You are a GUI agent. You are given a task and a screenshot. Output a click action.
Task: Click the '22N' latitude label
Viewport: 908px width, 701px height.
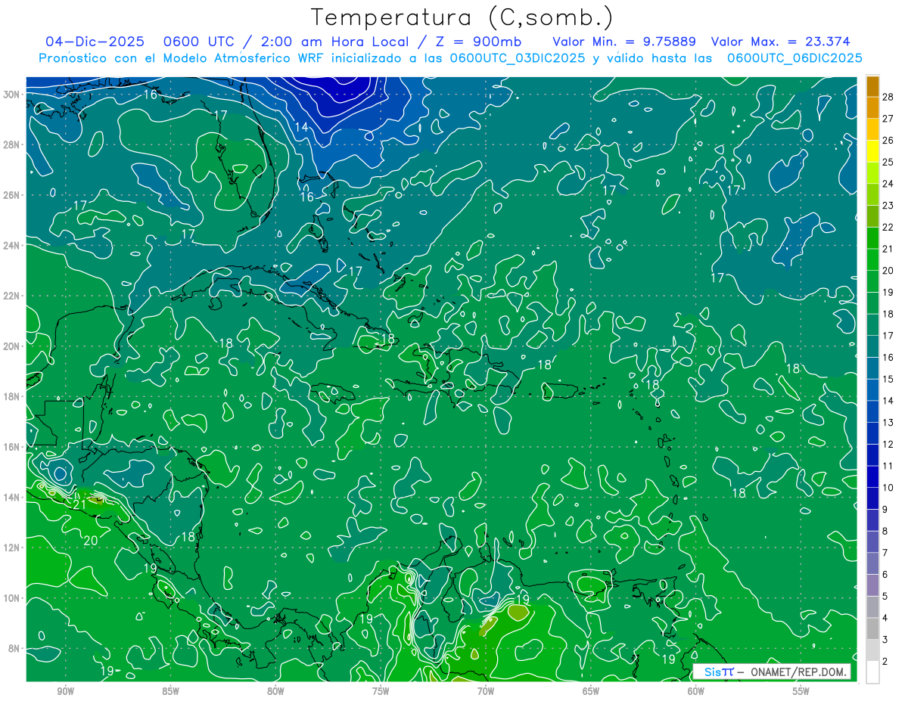pos(11,296)
